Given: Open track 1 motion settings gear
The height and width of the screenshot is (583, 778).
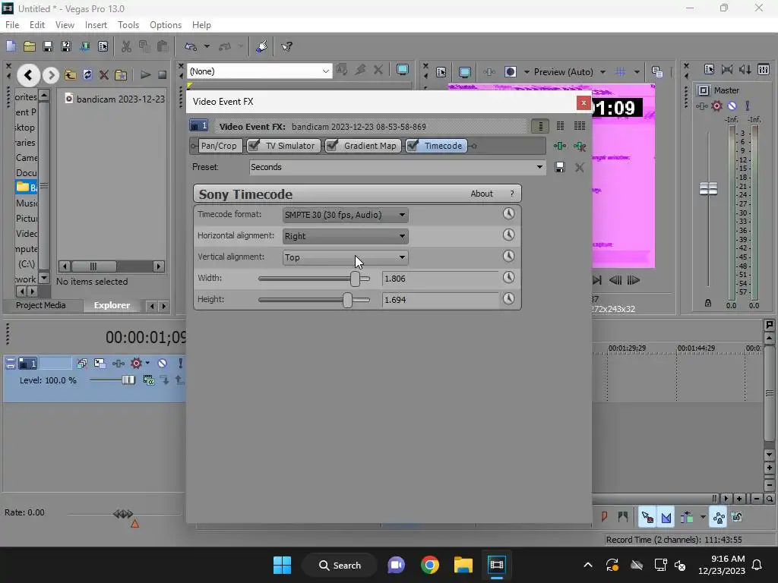Looking at the screenshot, I should click(136, 364).
